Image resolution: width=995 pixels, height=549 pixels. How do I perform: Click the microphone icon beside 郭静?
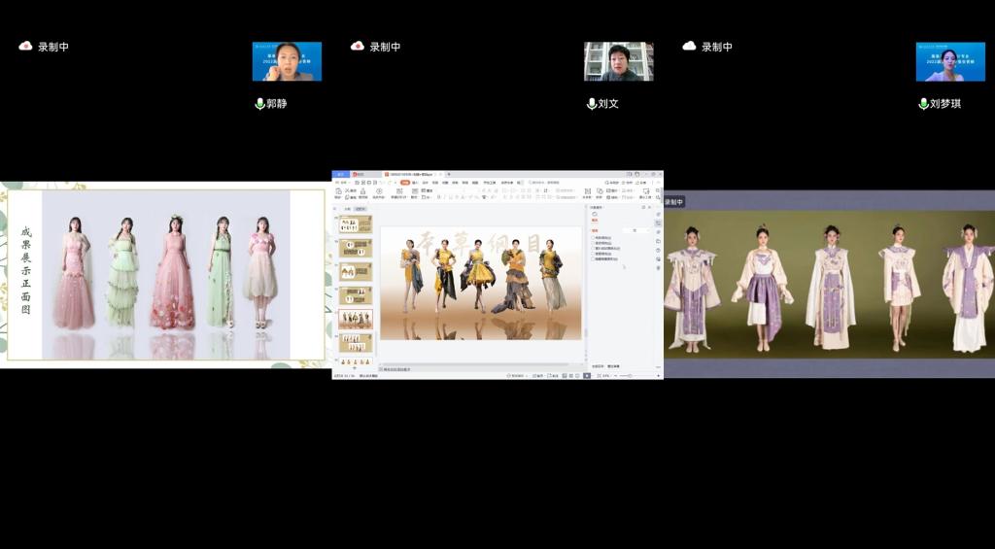tap(259, 104)
